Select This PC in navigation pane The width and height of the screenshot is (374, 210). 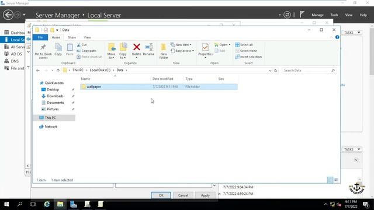(54, 118)
